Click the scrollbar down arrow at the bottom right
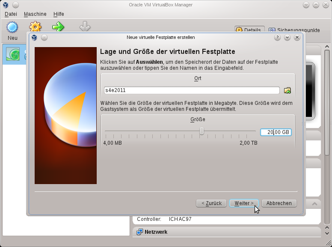The width and height of the screenshot is (332, 247). [x=327, y=233]
